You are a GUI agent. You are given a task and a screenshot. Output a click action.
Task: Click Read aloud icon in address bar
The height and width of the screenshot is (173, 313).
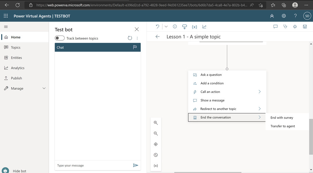click(x=252, y=5)
